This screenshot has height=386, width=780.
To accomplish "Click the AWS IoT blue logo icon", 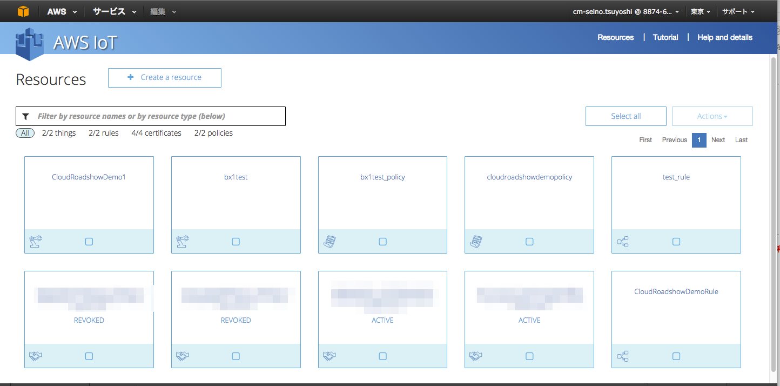I will point(29,43).
